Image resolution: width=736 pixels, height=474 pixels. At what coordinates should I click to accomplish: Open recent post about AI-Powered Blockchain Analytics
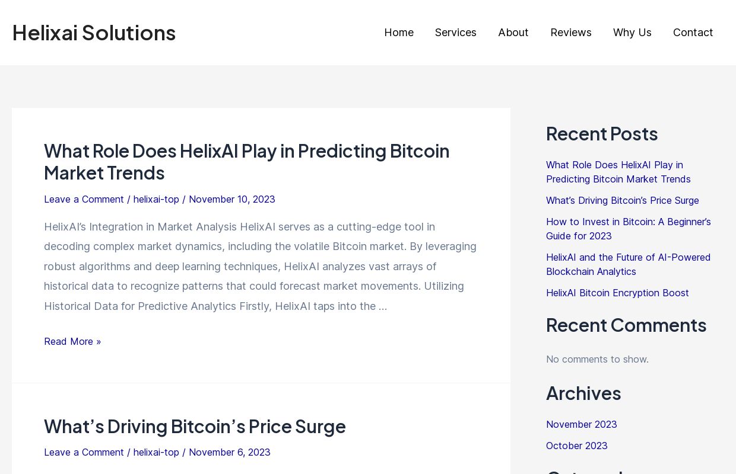(x=628, y=264)
